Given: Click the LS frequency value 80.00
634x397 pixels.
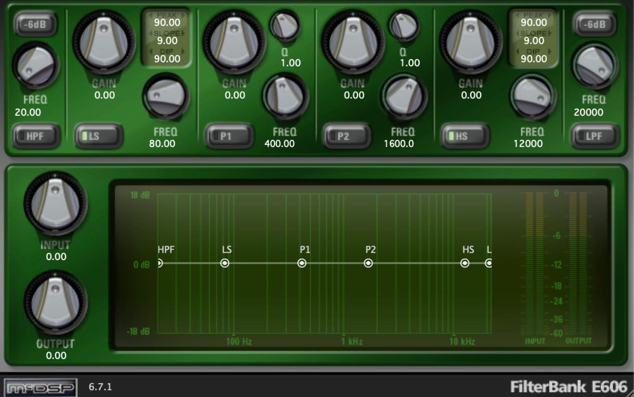Looking at the screenshot, I should 162,143.
